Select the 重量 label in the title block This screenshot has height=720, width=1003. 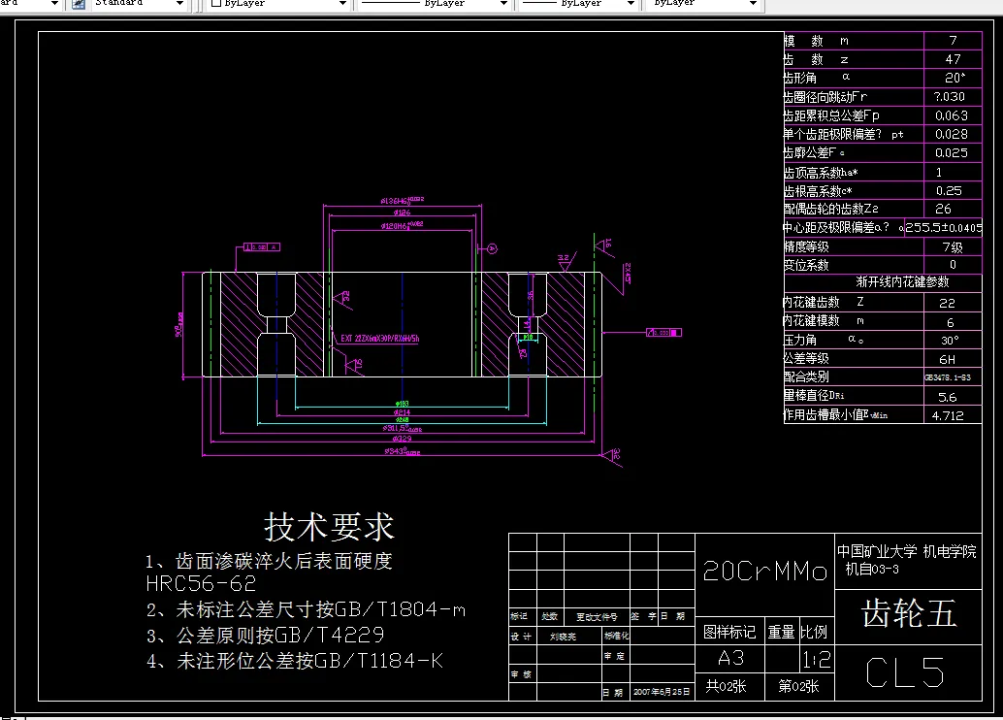click(781, 633)
